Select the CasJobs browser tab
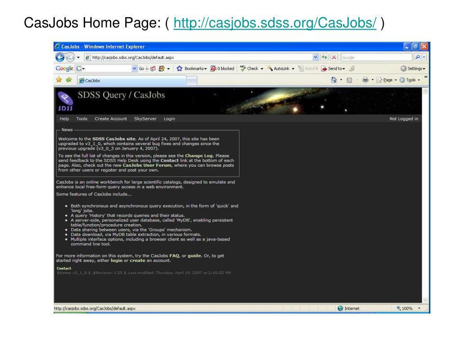 pos(132,80)
